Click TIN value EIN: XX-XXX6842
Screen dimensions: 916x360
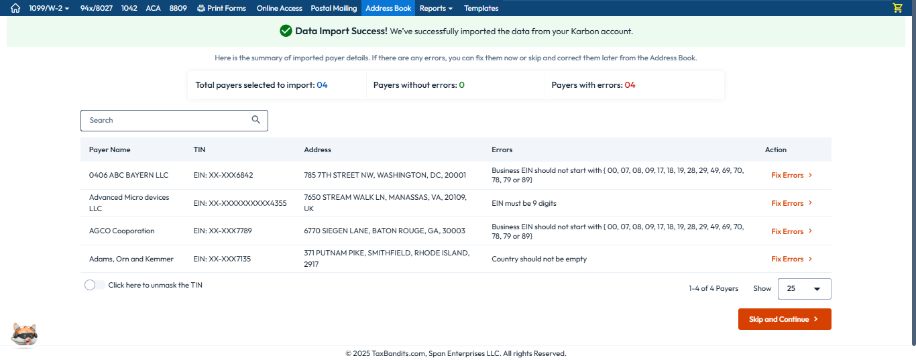coord(223,175)
